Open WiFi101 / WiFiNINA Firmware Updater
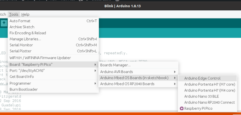This screenshot has height=115, width=241. [x=53, y=58]
